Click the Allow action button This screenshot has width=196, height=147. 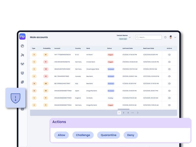[61, 135]
